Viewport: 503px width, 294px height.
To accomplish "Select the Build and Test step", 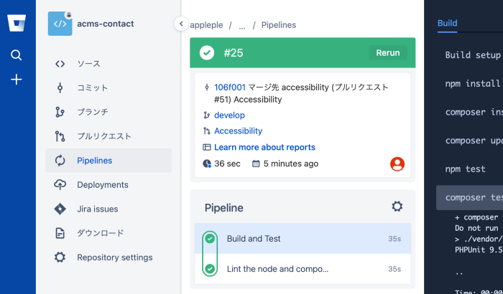I will [x=253, y=239].
